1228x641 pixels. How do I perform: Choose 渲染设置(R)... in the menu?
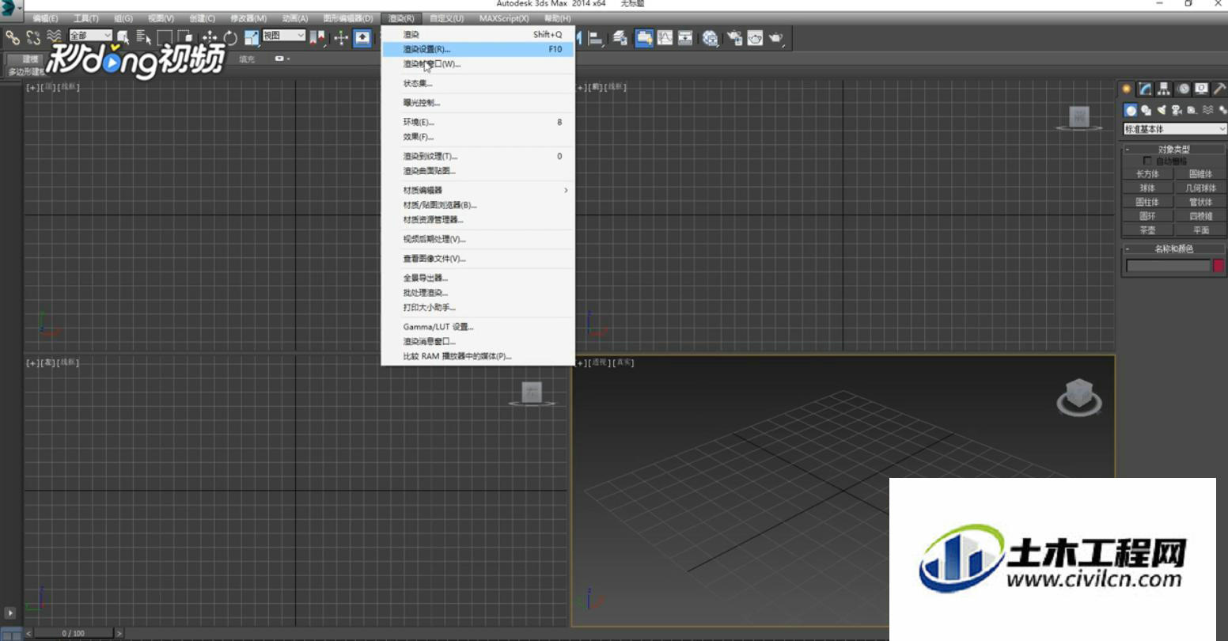(478, 49)
